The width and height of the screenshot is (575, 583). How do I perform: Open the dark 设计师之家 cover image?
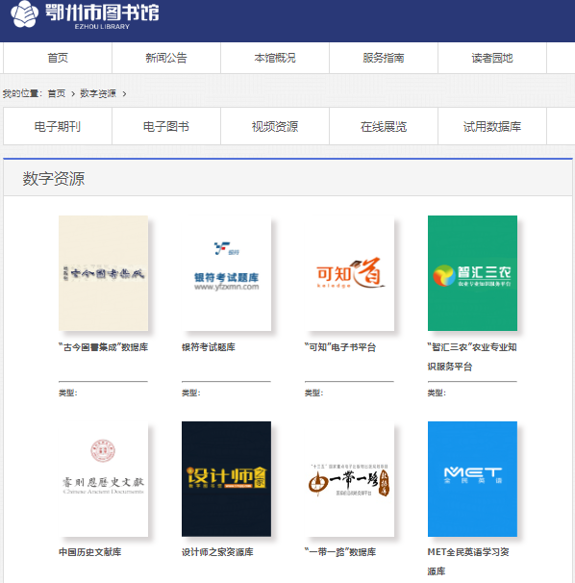(226, 478)
